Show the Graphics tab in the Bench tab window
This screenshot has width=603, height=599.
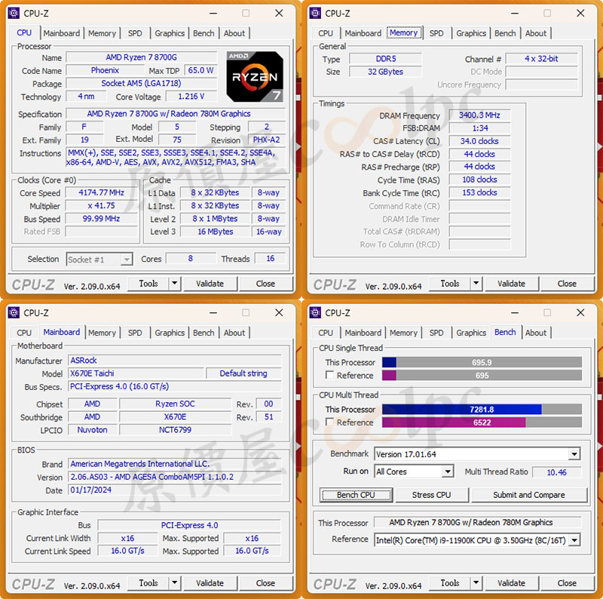click(x=471, y=333)
